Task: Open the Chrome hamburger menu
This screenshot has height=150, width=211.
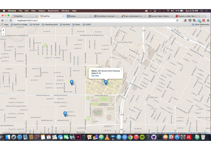Action: tap(208, 20)
